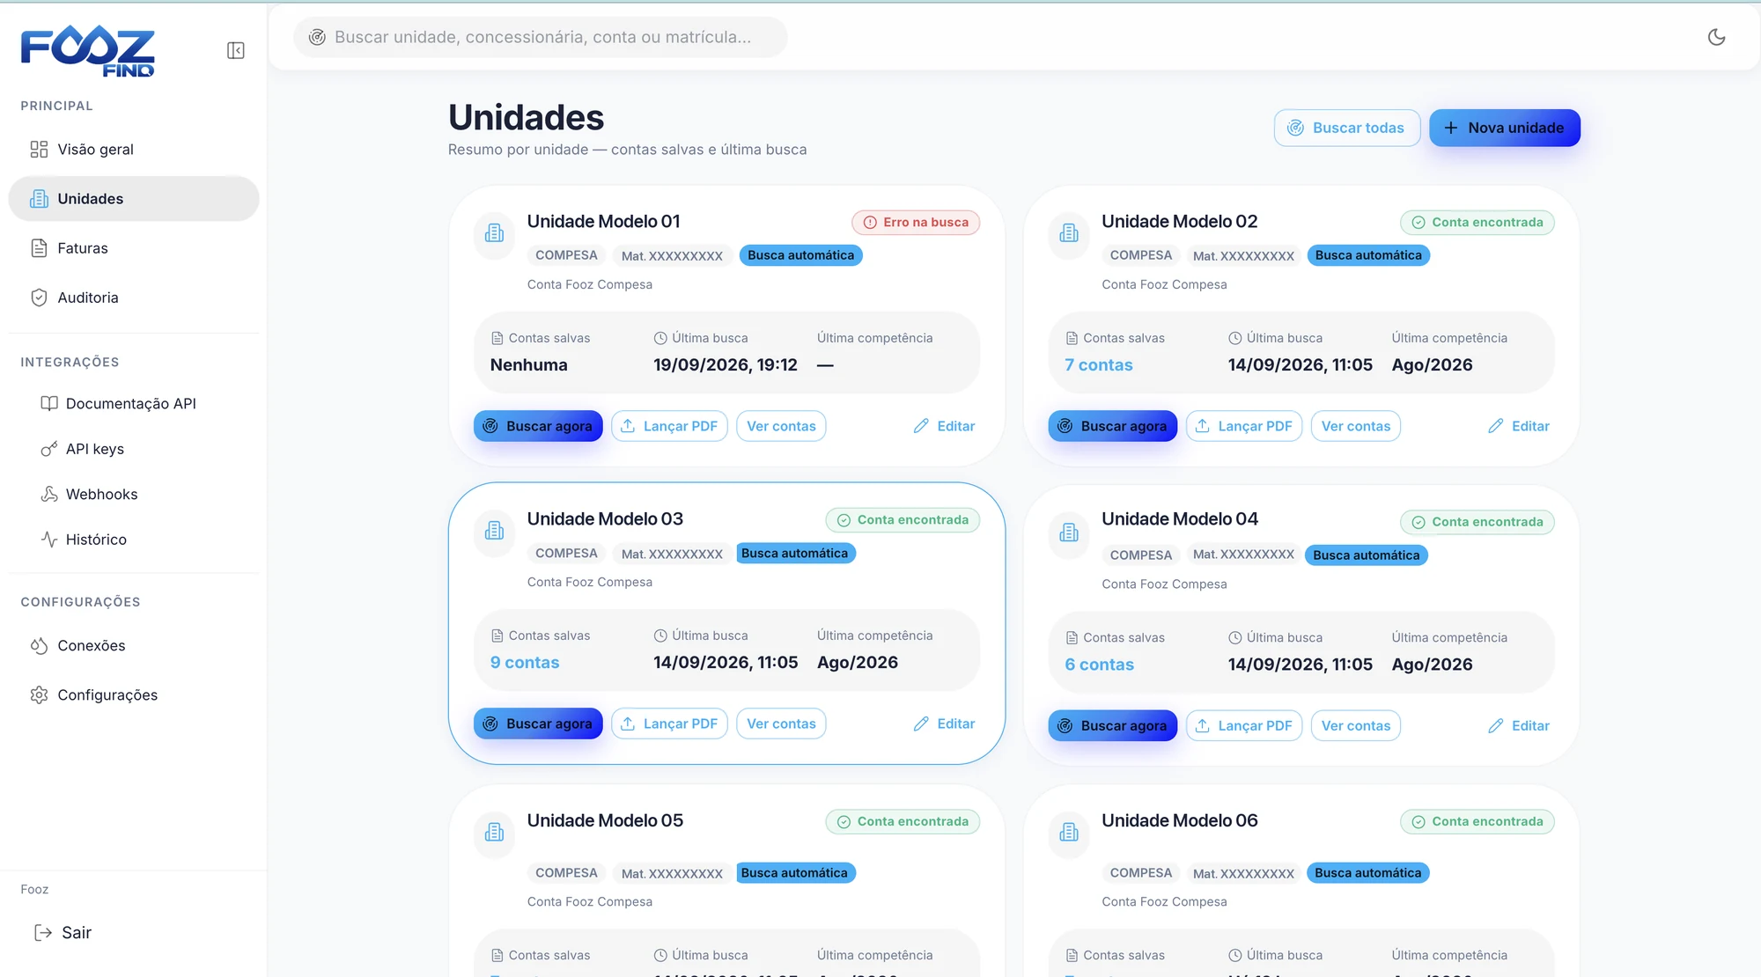This screenshot has width=1761, height=977.
Task: Create a Nova unidade
Action: coord(1505,128)
